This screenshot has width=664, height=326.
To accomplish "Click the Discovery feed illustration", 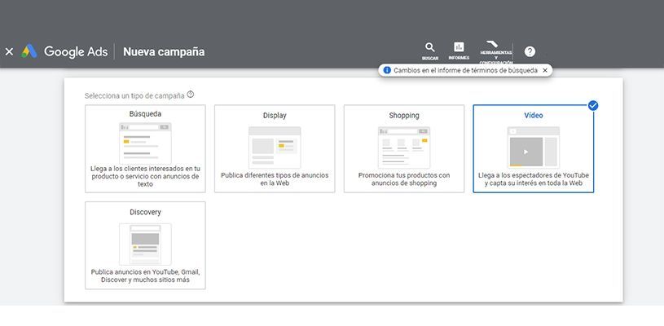I will 145,244.
